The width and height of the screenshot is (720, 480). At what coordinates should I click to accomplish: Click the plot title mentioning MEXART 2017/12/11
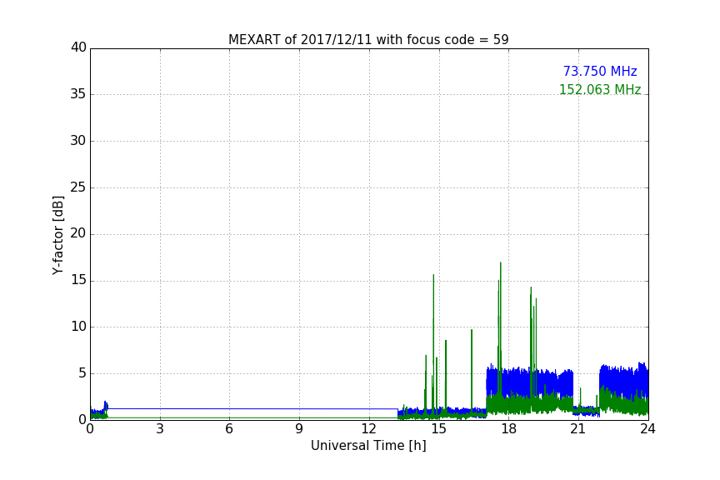point(368,39)
